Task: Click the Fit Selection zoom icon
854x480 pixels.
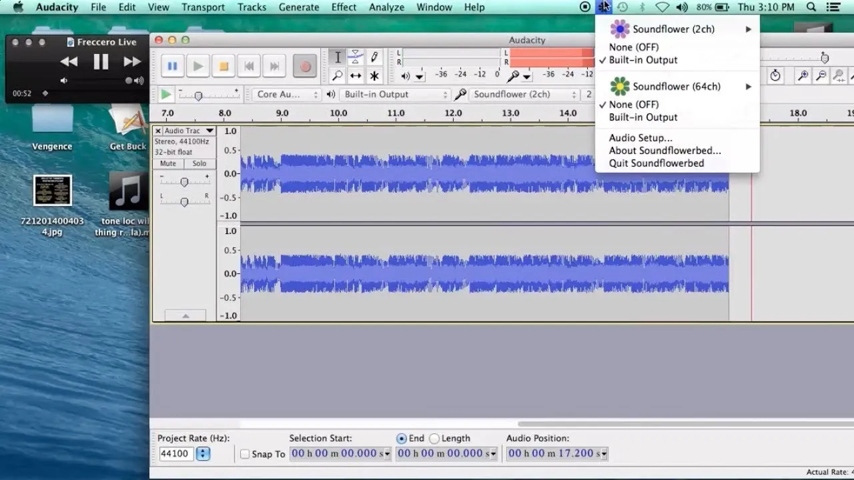Action: [x=839, y=75]
